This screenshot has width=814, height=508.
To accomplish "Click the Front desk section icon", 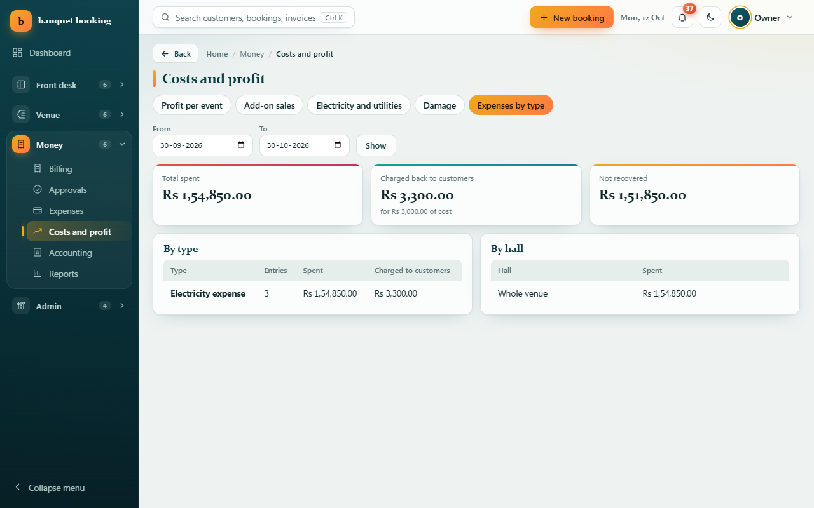I will pos(21,84).
